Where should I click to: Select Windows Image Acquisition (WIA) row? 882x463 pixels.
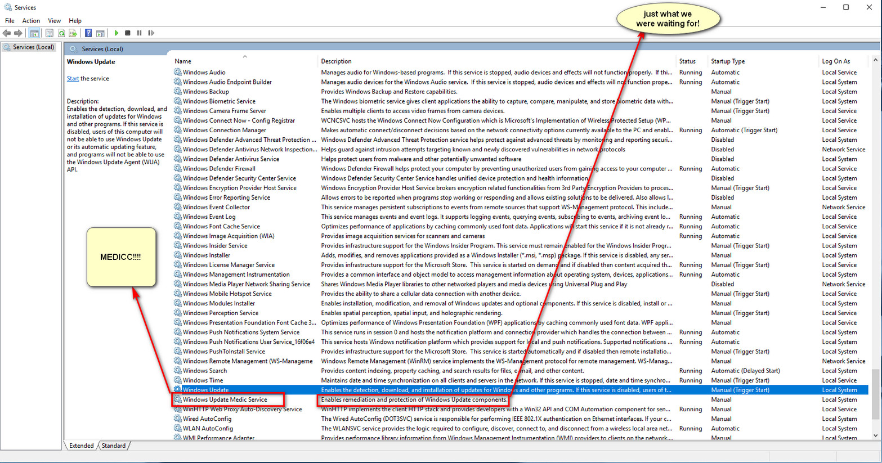(x=521, y=236)
